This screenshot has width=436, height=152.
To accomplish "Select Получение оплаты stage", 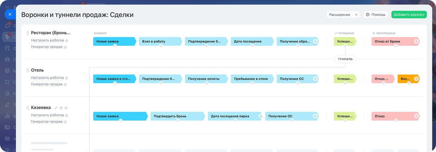I will tap(206, 79).
